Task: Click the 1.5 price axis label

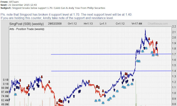Action: pos(174,65)
